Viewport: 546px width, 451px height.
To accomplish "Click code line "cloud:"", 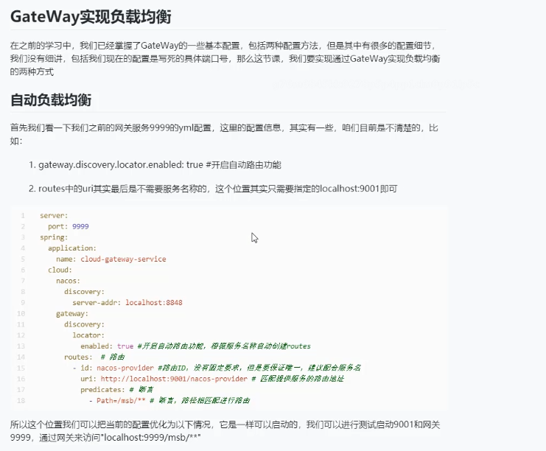I will pyautogui.click(x=60, y=270).
